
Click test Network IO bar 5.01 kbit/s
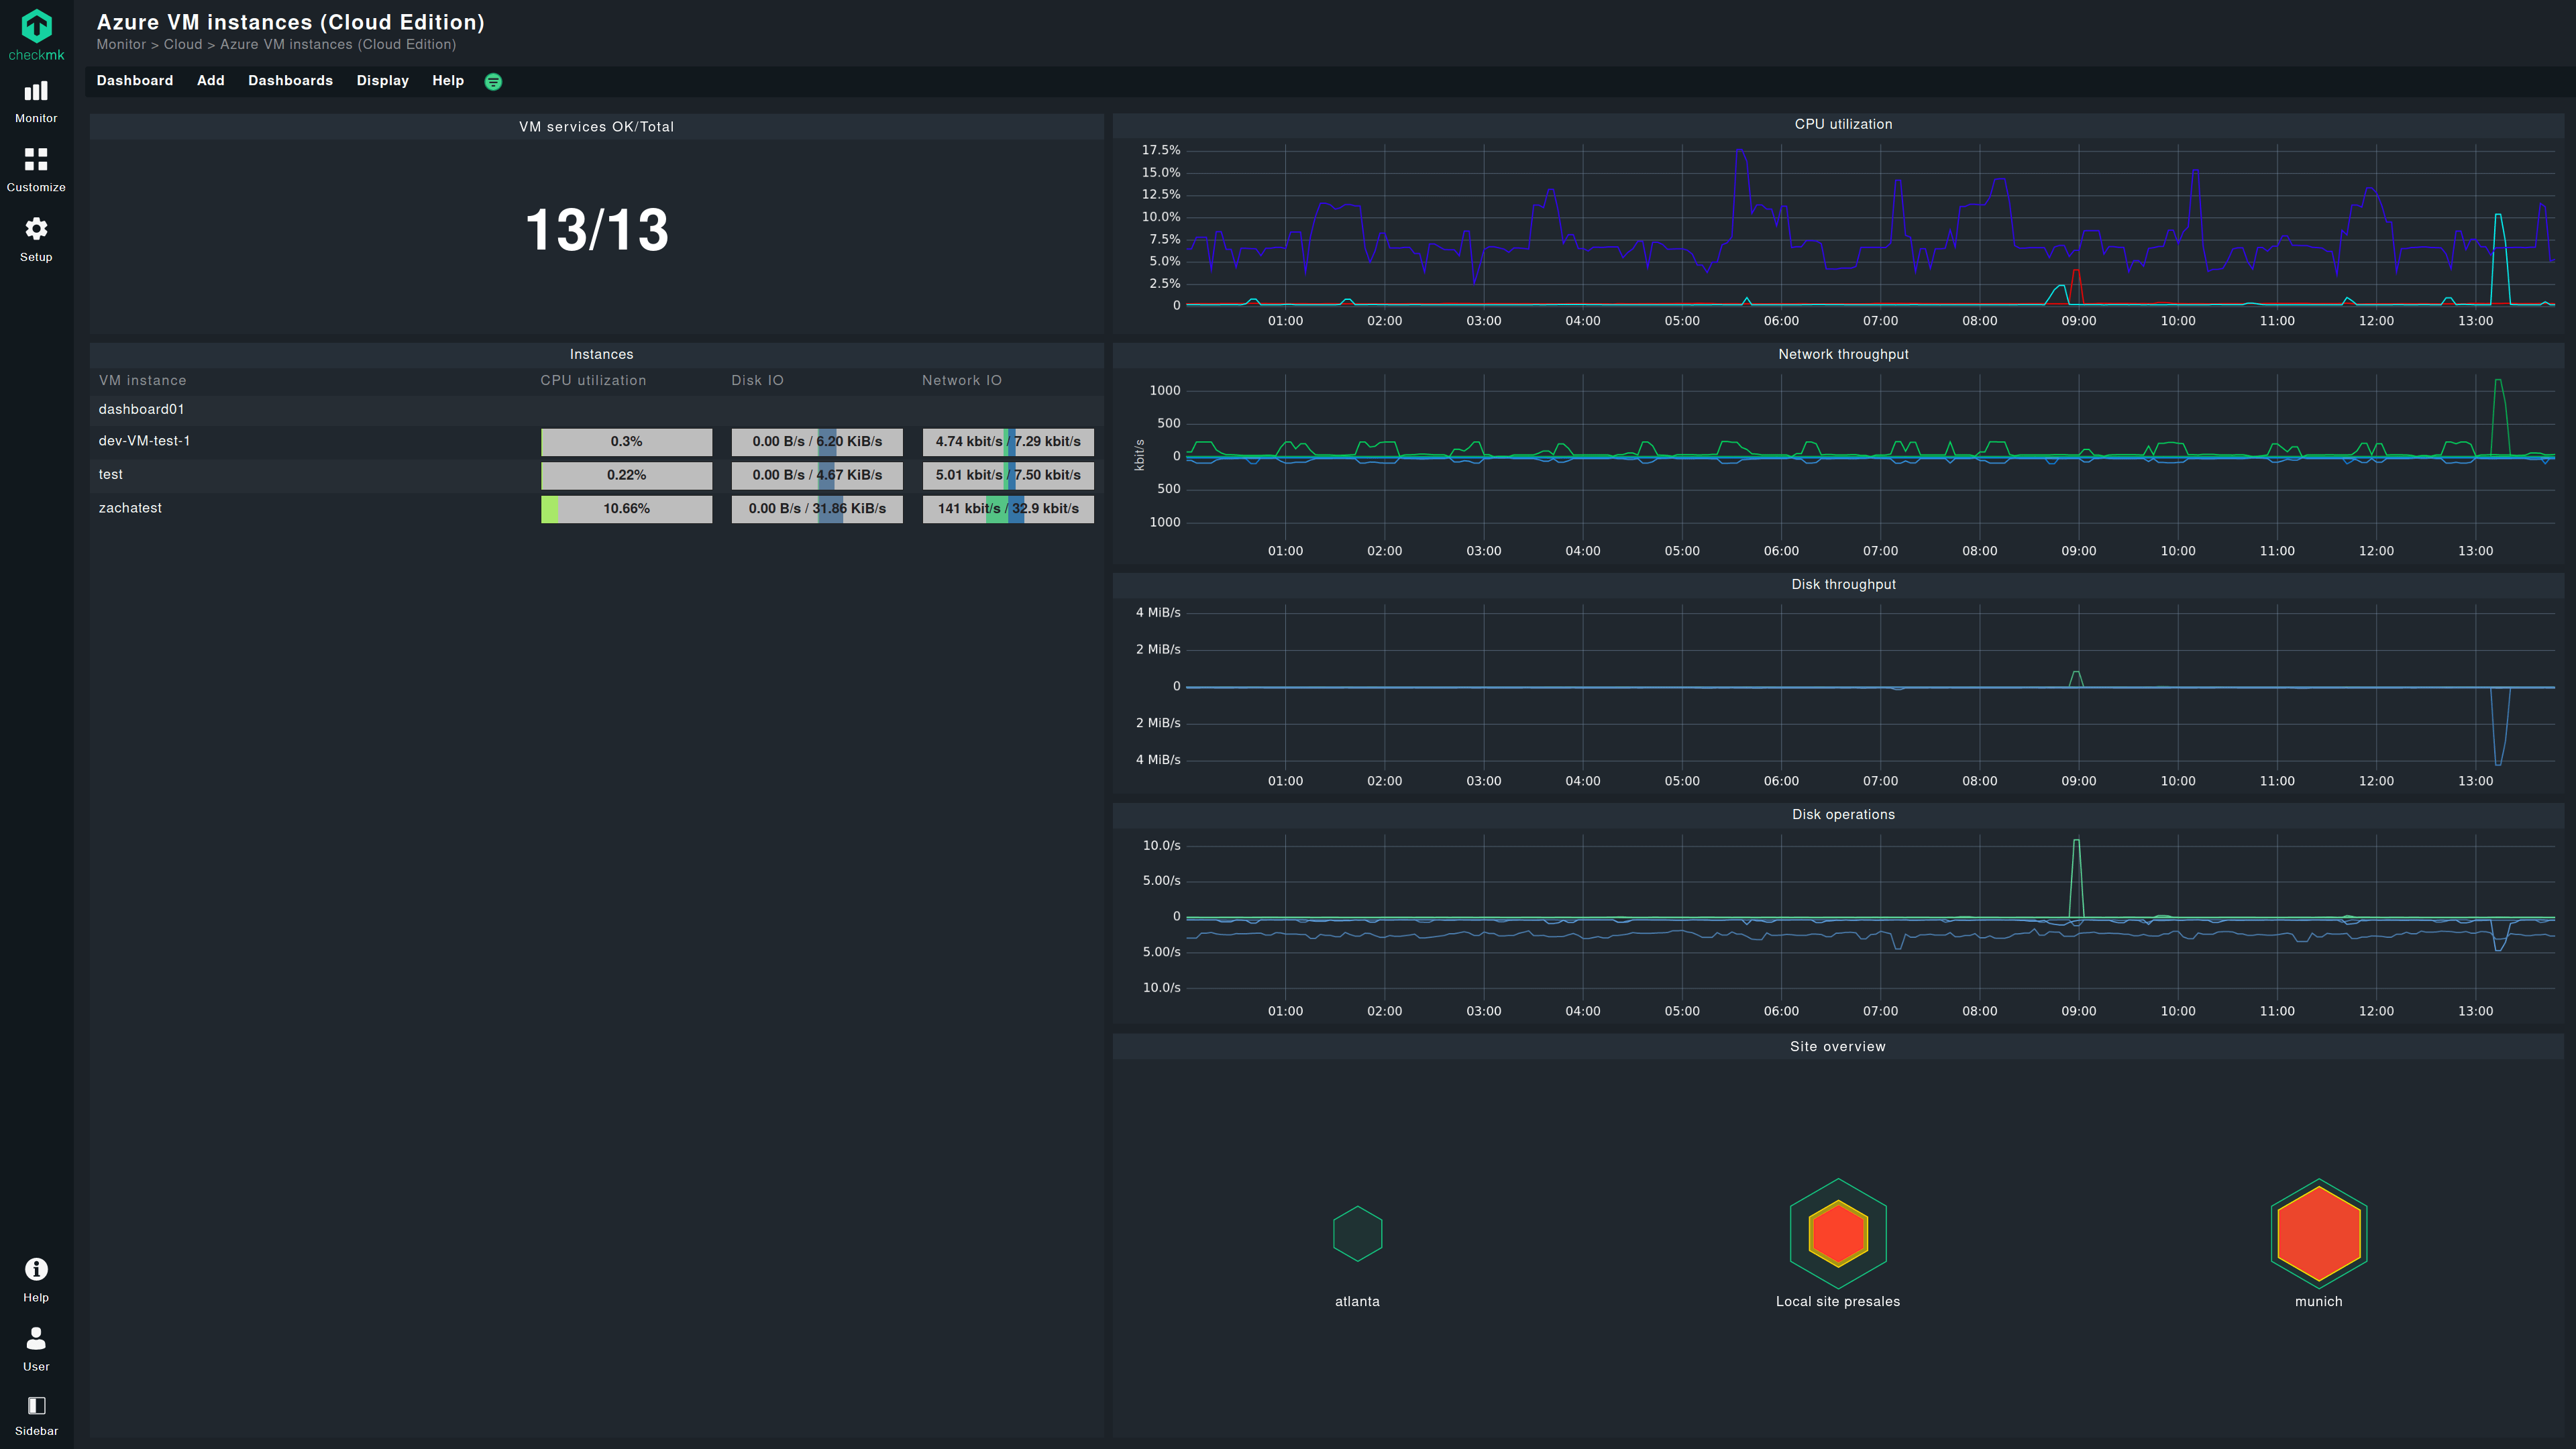(x=1008, y=475)
